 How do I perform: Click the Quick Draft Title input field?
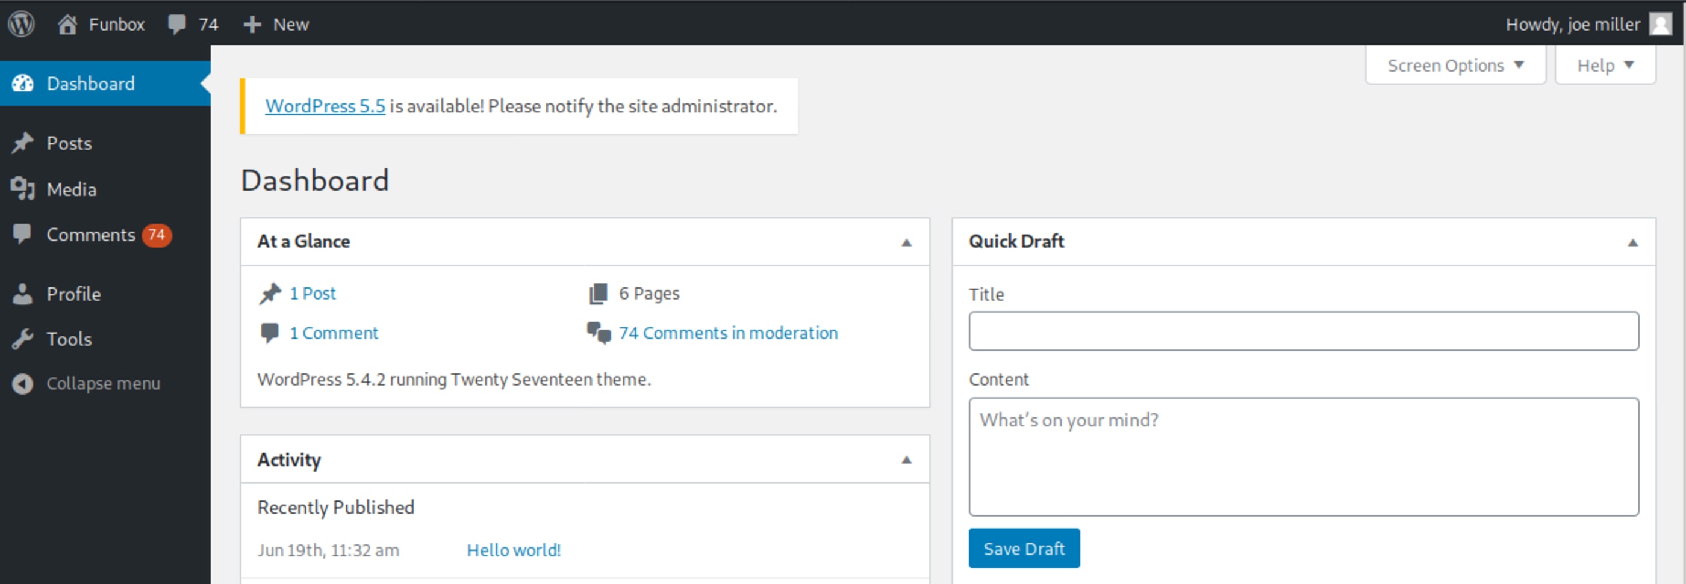click(1303, 331)
